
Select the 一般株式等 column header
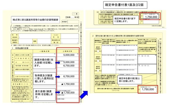point(44,51)
